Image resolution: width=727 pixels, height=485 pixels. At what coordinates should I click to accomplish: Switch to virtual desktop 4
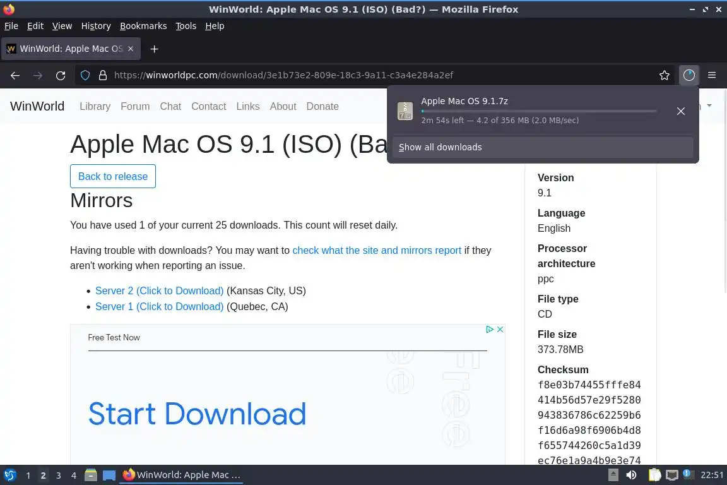point(73,476)
